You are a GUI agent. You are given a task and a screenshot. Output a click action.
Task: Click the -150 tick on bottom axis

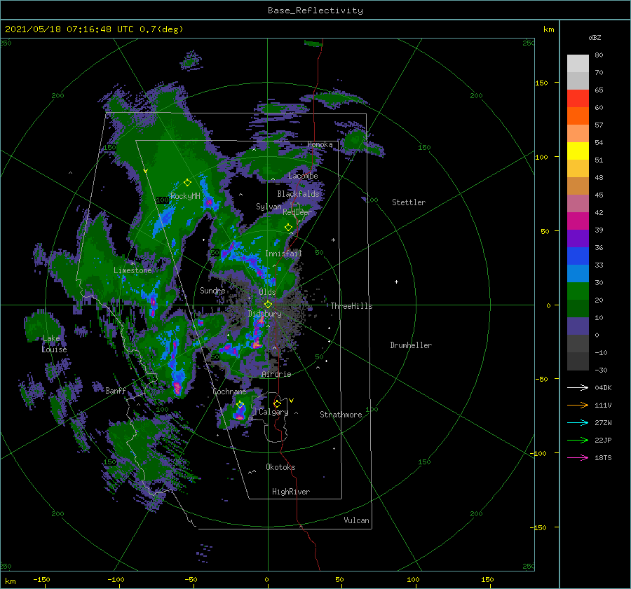tap(41, 580)
